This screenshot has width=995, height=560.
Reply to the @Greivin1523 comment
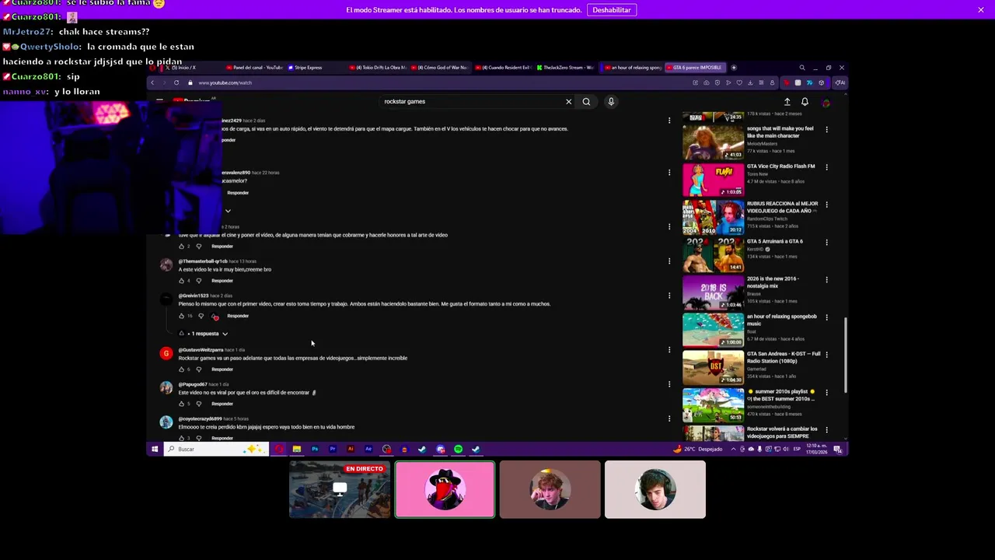click(x=238, y=316)
